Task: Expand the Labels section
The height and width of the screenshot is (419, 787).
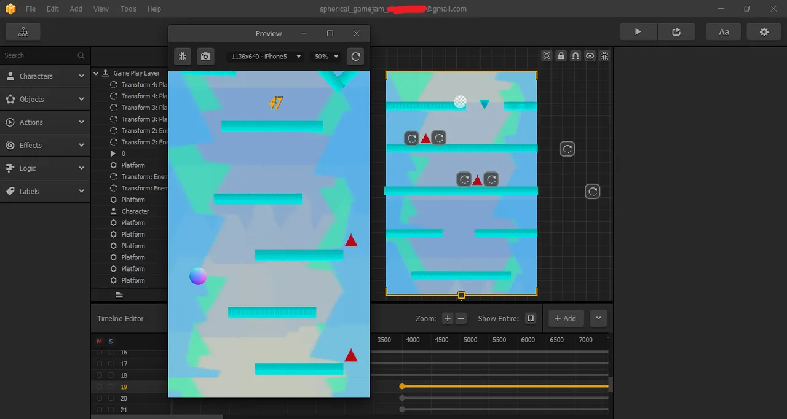Action: click(x=45, y=191)
